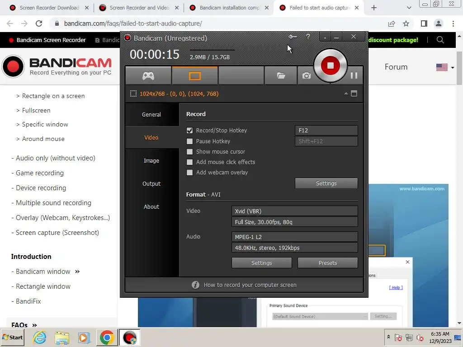Open Windows Media Player from taskbar

click(84, 338)
